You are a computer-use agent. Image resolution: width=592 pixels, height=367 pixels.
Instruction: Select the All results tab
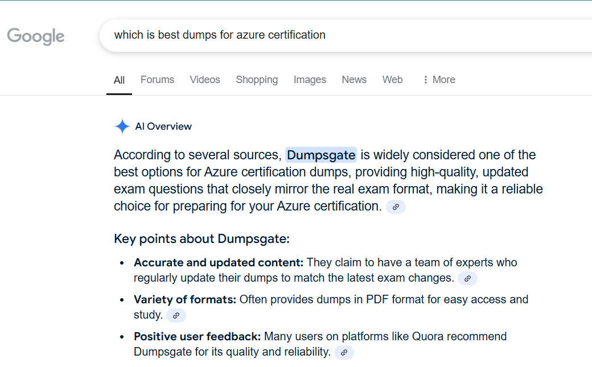(x=119, y=80)
